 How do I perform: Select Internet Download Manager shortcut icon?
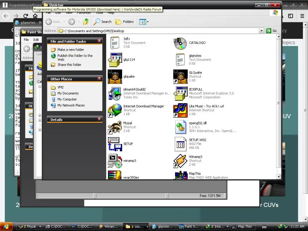115,110
